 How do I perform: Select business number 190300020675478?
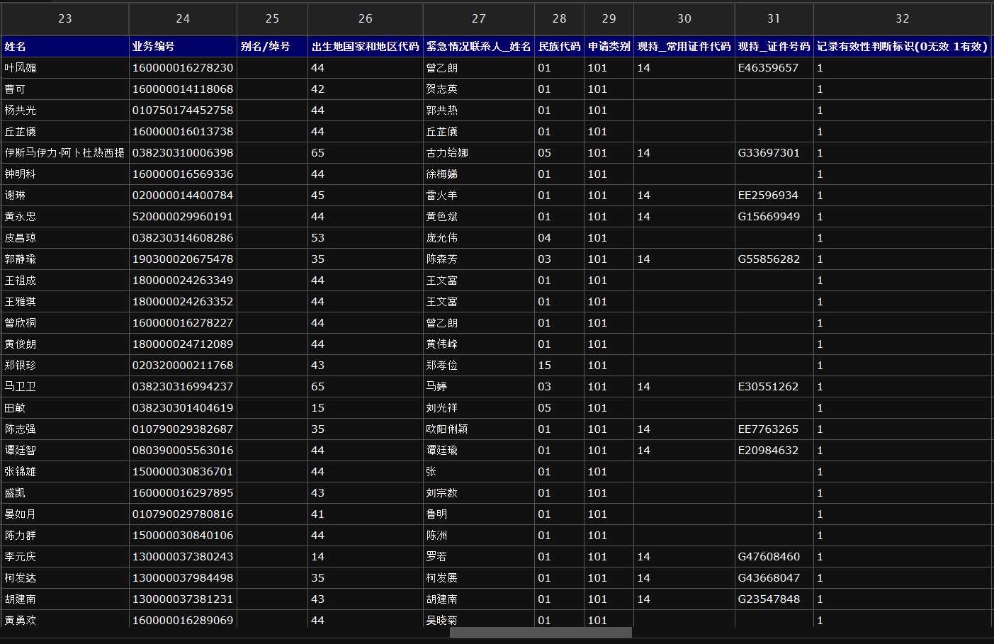point(183,259)
